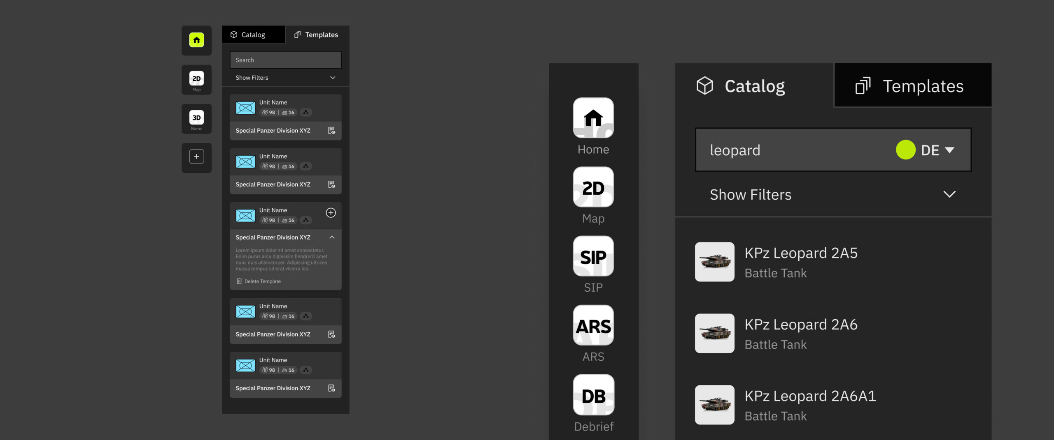Click the Lorem ipsum description text
1054x440 pixels.
[x=282, y=259]
